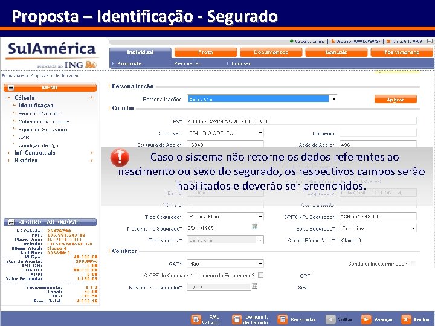Click the breadcrumb home icon
The height and width of the screenshot is (326, 435).
3,75
